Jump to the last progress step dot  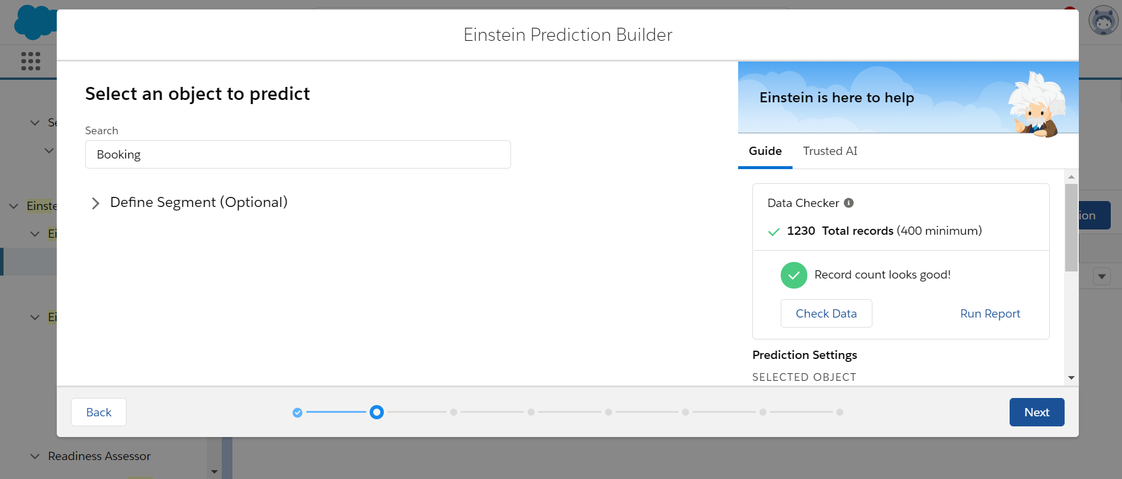pyautogui.click(x=840, y=412)
